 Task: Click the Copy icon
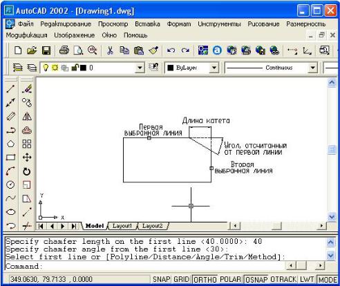click(x=124, y=50)
